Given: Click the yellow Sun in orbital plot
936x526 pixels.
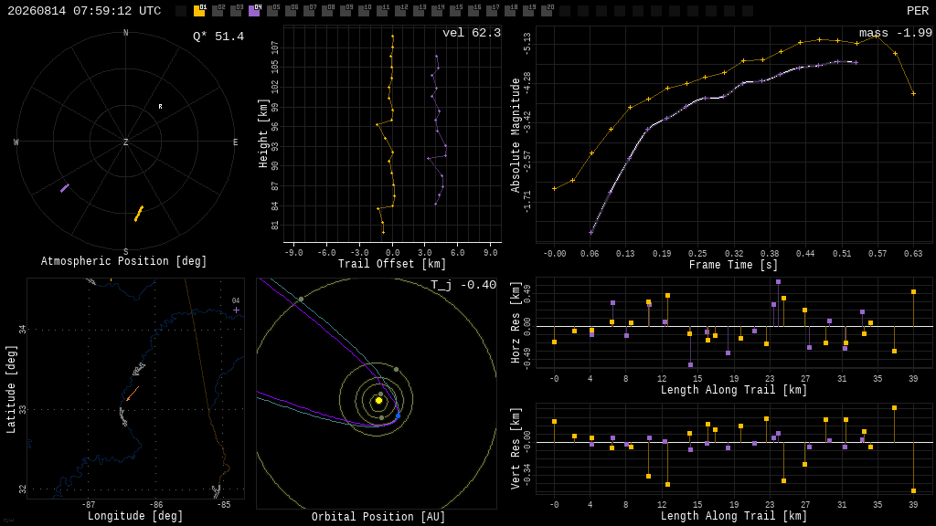Looking at the screenshot, I should tap(378, 401).
